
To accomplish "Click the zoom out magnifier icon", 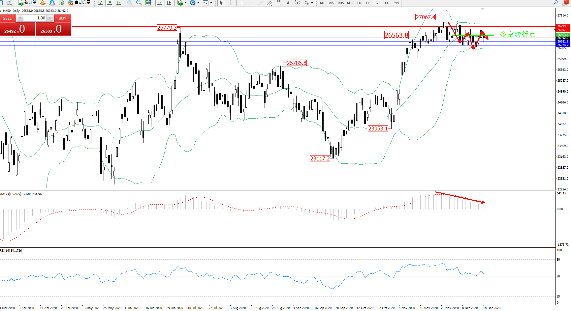I will tap(139, 3).
